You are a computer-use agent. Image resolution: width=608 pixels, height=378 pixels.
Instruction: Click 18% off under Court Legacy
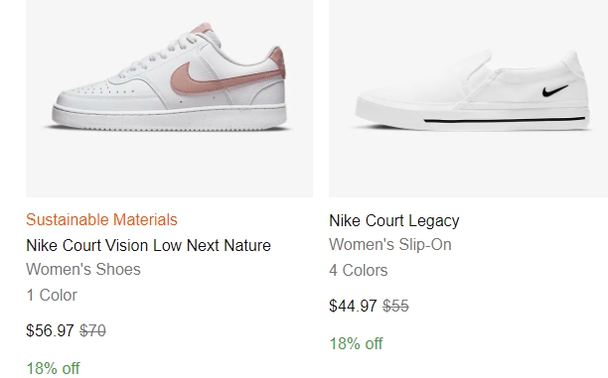pyautogui.click(x=356, y=343)
